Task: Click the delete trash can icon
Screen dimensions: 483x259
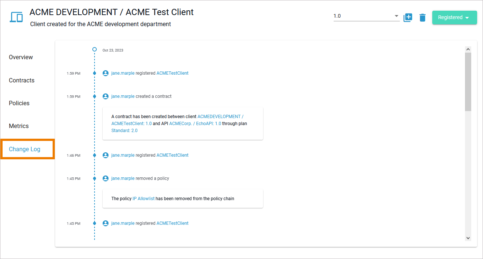Action: click(422, 17)
